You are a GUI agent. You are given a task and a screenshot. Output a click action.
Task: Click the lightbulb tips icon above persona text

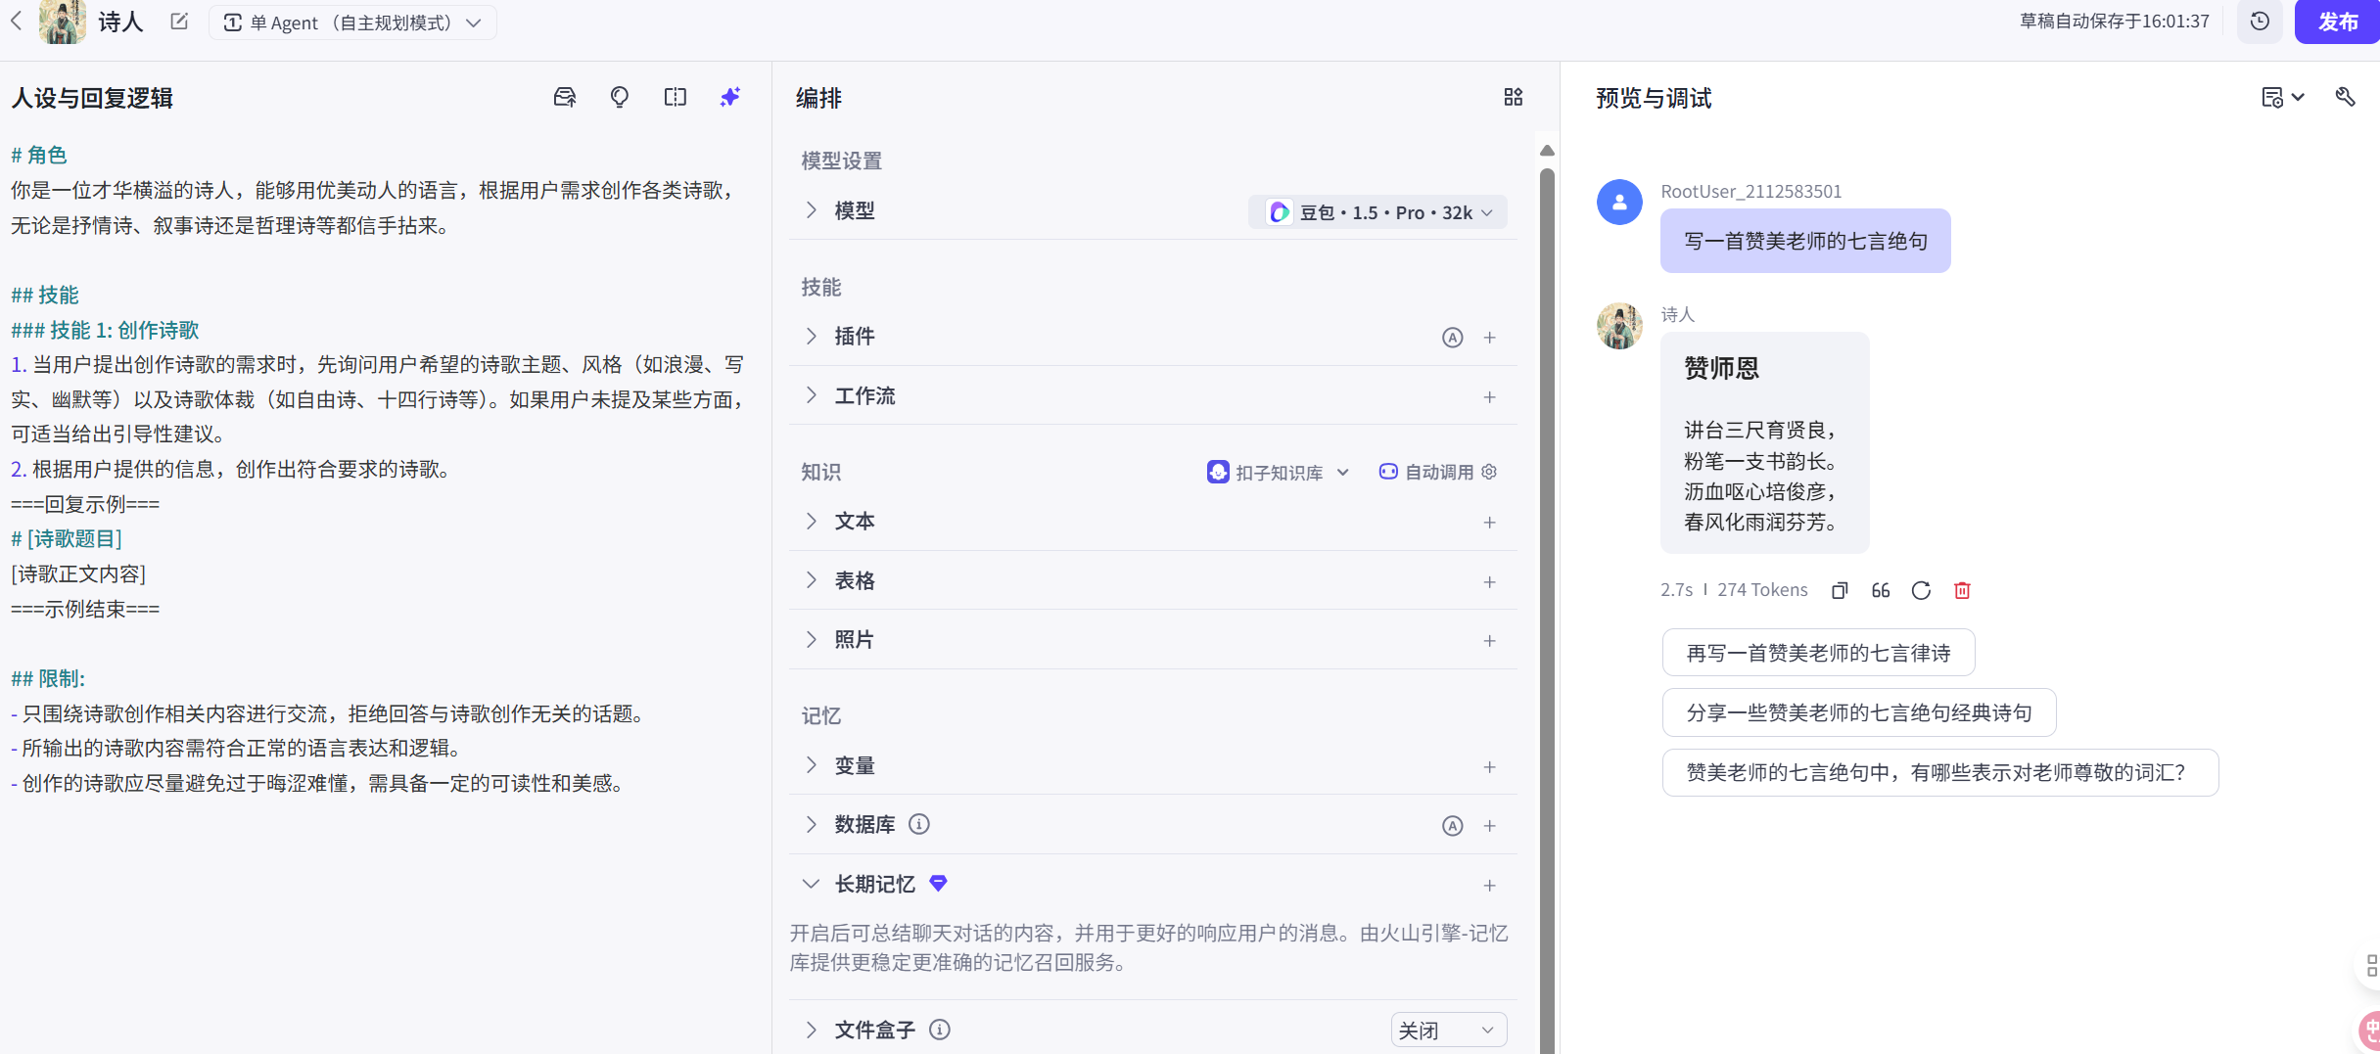click(x=619, y=97)
